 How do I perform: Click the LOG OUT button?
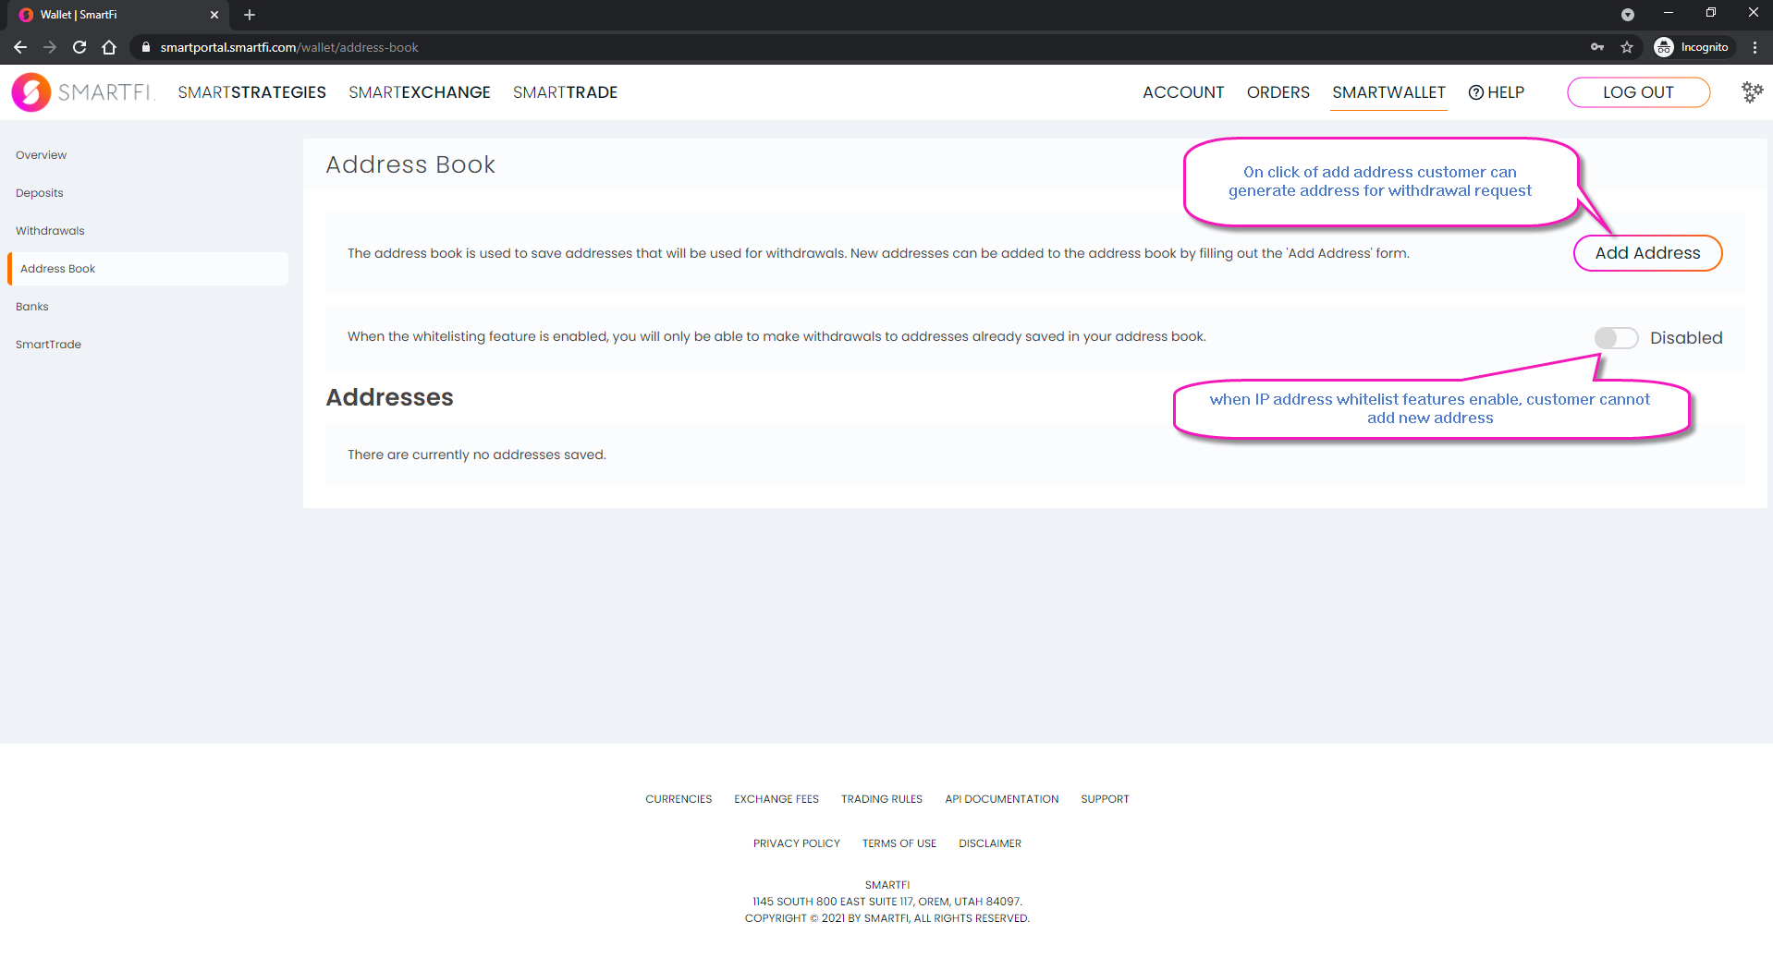point(1638,92)
